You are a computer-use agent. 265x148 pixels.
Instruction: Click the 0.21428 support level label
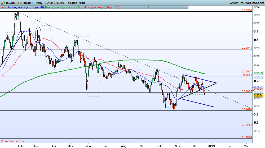click(x=247, y=109)
